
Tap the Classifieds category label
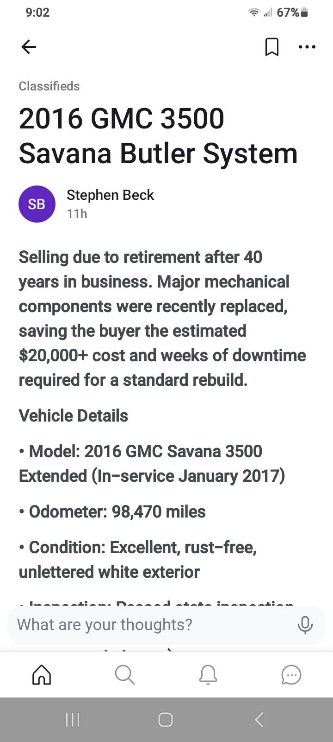tap(49, 86)
